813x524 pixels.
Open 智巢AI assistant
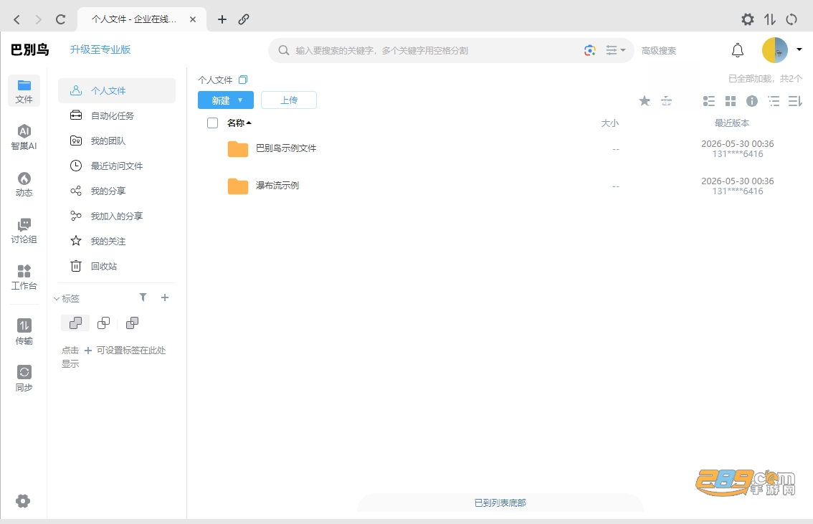click(x=24, y=138)
